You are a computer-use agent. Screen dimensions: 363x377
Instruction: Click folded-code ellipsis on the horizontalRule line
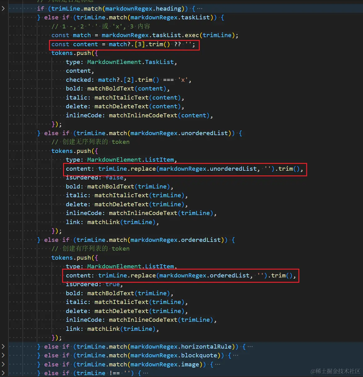pyautogui.click(x=250, y=346)
